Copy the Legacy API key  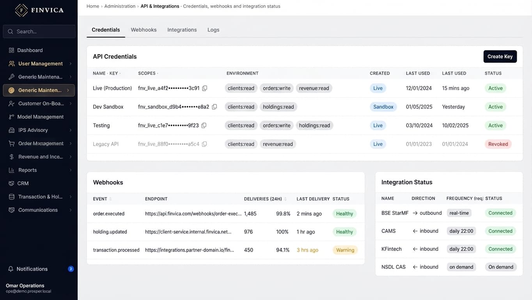pyautogui.click(x=204, y=144)
